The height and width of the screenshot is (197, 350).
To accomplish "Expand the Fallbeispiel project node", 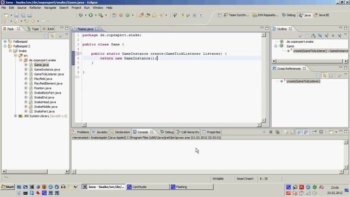I will pos(5,42).
